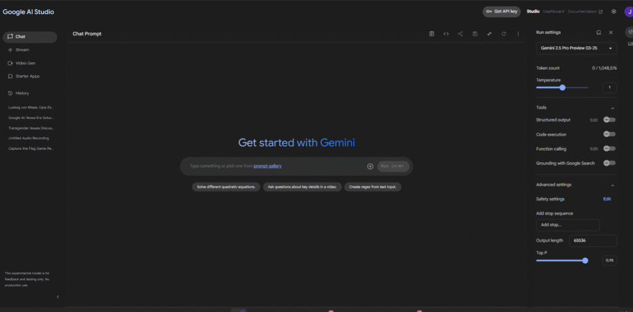Edit Structured output schema
The height and width of the screenshot is (312, 633).
pyautogui.click(x=594, y=120)
